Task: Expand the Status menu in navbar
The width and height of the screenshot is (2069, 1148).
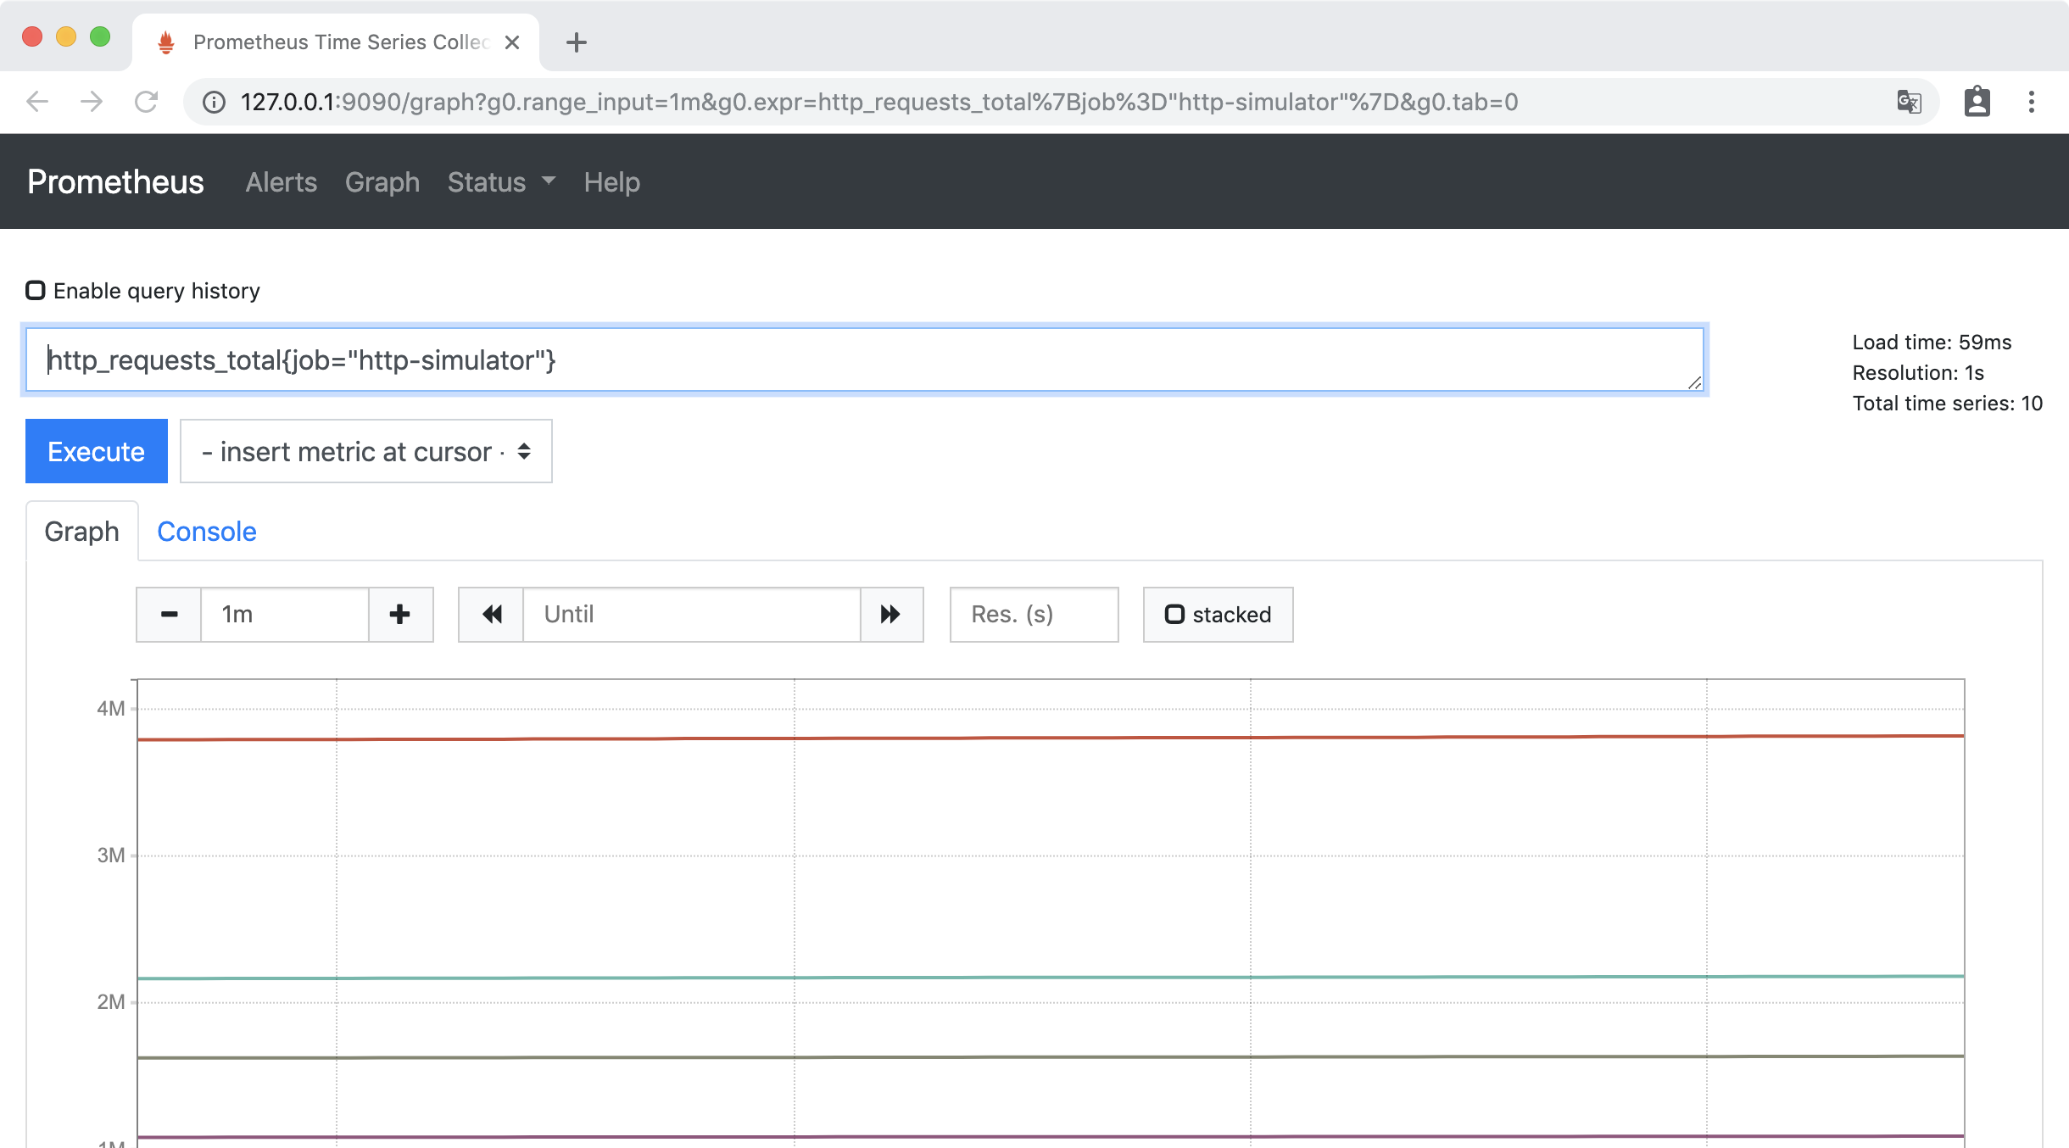Action: pyautogui.click(x=501, y=182)
